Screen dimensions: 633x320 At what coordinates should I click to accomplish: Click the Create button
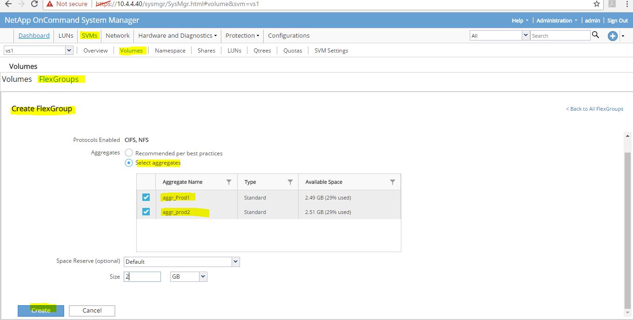pos(40,310)
